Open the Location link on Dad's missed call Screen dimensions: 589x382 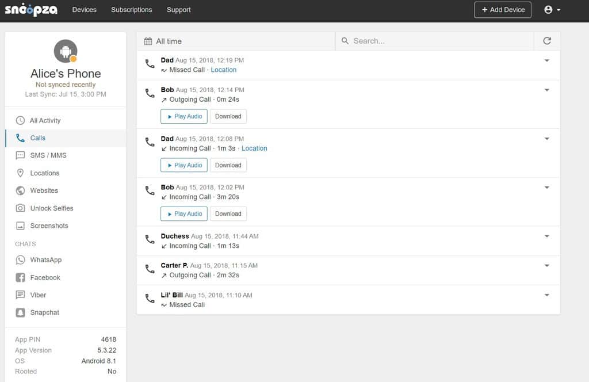point(224,70)
